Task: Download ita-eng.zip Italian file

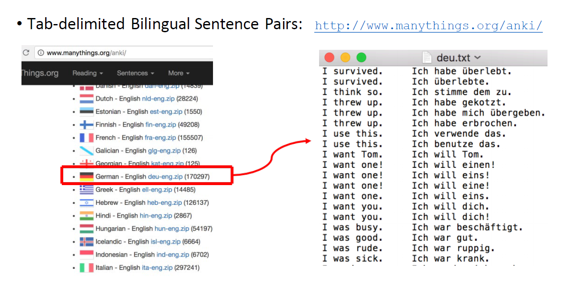Action: pos(157,268)
